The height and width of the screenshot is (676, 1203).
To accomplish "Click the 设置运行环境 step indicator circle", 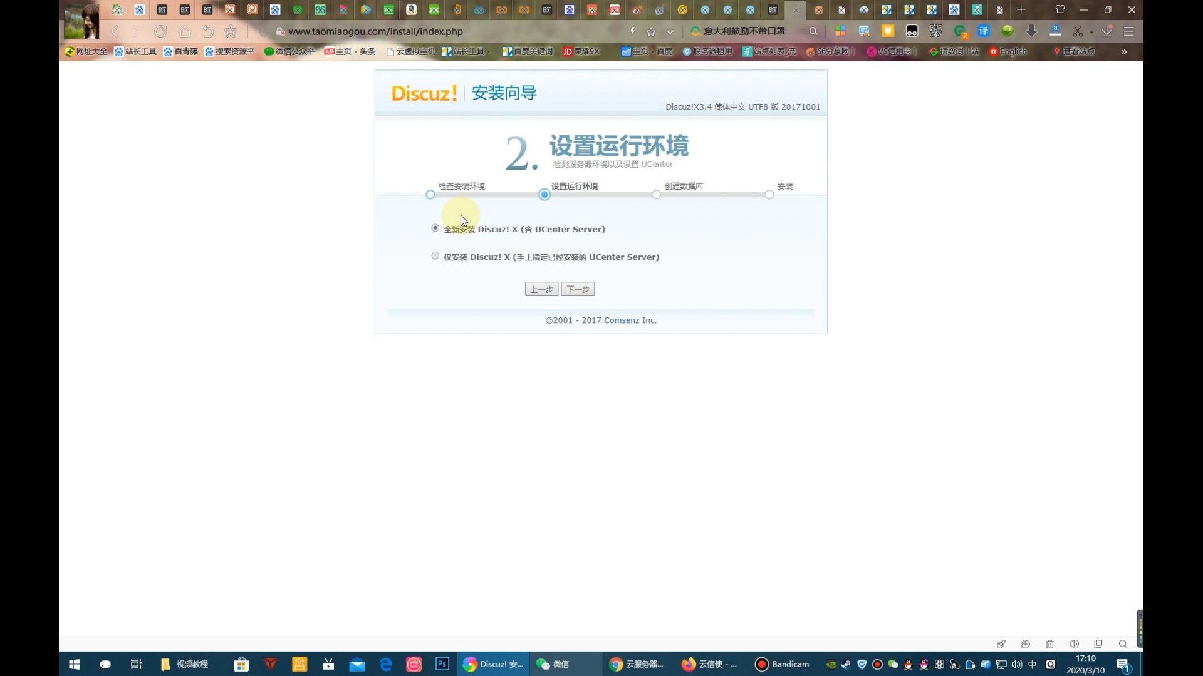I will [544, 195].
